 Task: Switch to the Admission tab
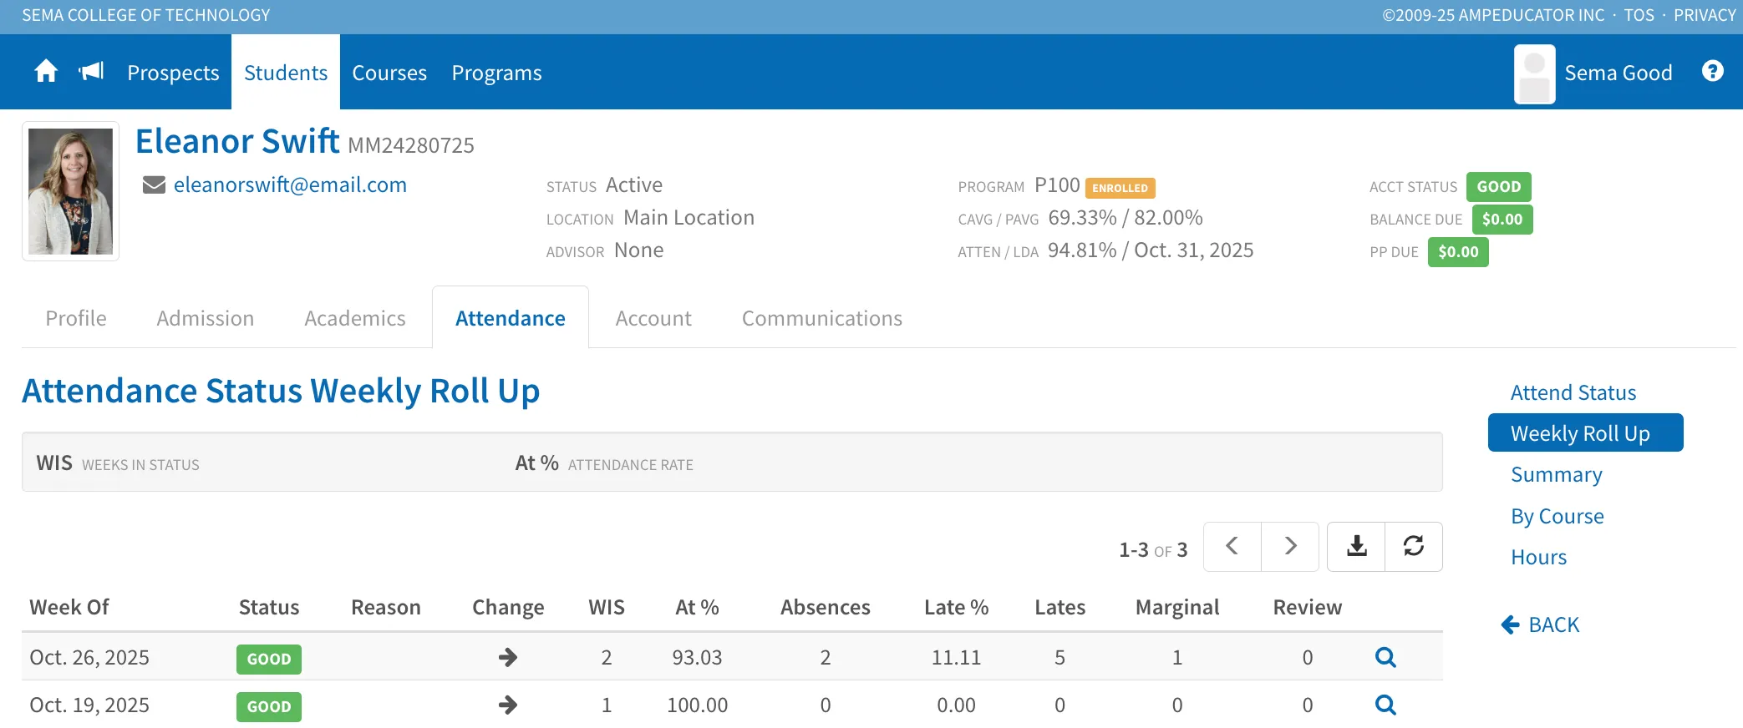pos(206,318)
